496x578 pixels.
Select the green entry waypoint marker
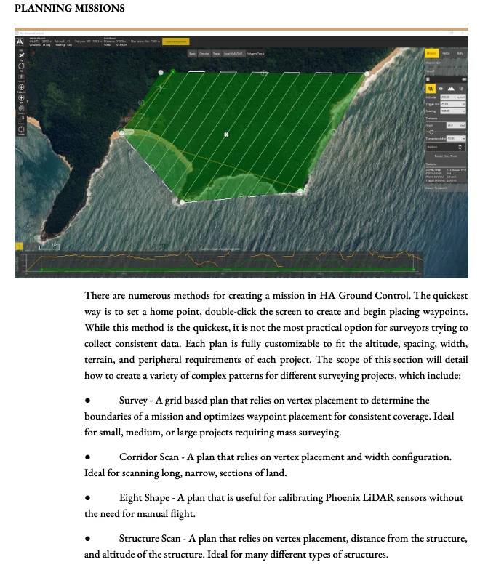tap(173, 71)
